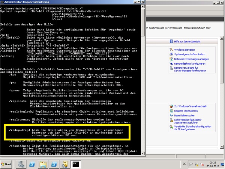This screenshot has height=169, width=225.
Task: Open Netzwerkverbindungen anzeigen link
Action: click(191, 59)
